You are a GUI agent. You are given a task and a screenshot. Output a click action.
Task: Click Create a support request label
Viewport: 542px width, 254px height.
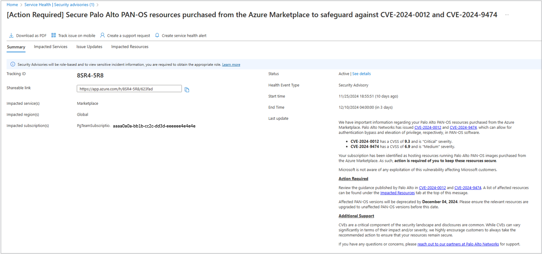(129, 35)
